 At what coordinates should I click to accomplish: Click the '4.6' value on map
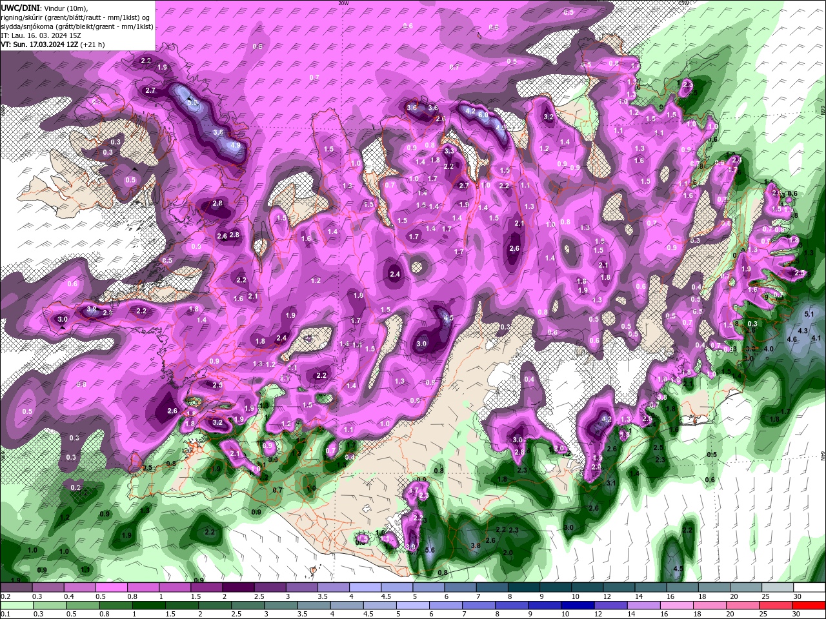click(792, 339)
